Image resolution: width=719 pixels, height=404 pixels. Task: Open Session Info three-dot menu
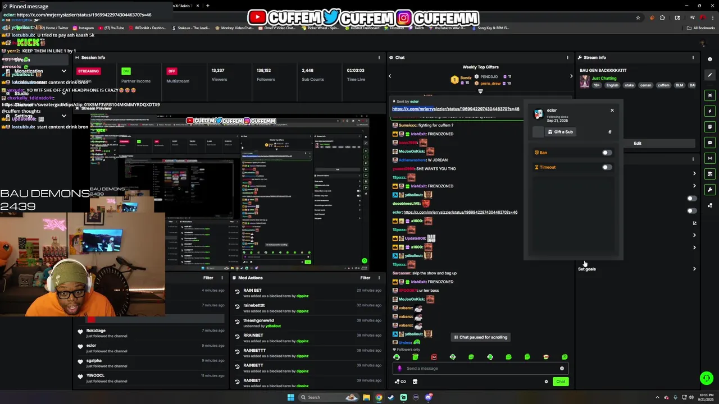pyautogui.click(x=379, y=57)
